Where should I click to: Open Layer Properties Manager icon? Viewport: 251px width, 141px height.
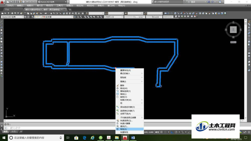[33, 17]
